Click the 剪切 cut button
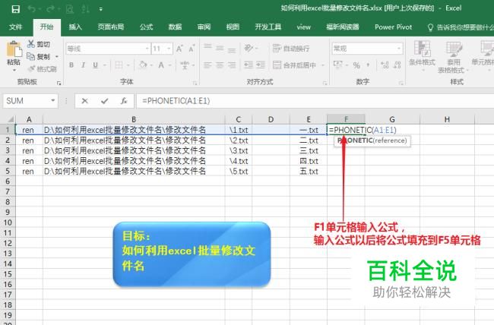Viewport: 494px width, 325px height. click(39, 44)
